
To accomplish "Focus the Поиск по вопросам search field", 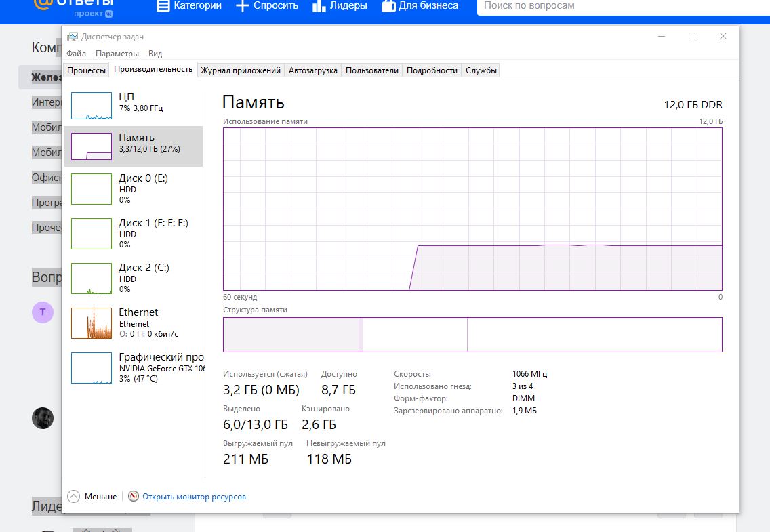I will 624,6.
